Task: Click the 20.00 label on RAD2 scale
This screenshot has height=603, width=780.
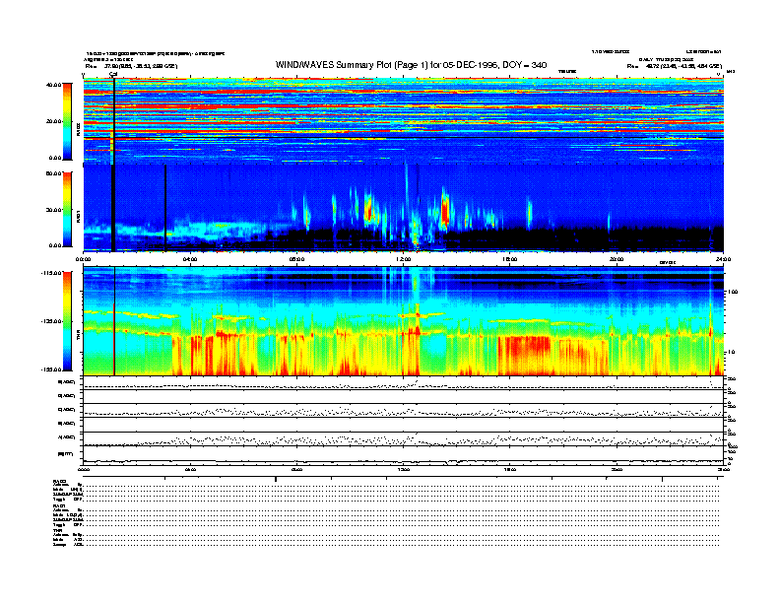Action: pyautogui.click(x=54, y=121)
